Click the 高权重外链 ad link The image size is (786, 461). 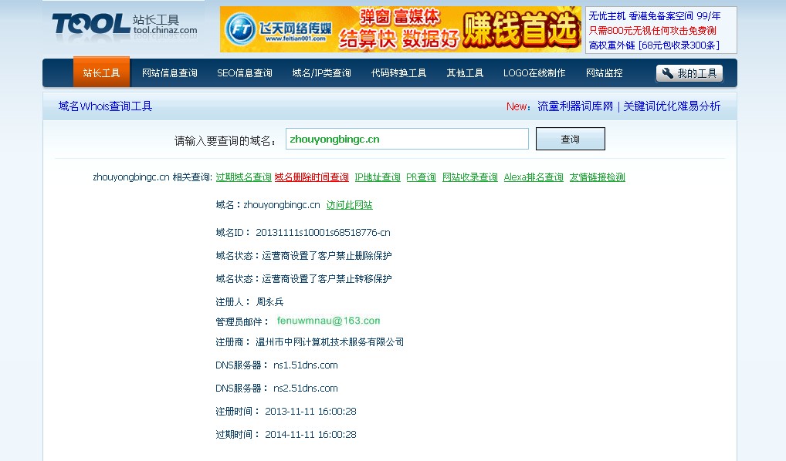pos(654,45)
